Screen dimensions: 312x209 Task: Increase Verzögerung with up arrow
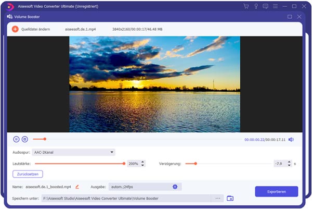pos(289,162)
